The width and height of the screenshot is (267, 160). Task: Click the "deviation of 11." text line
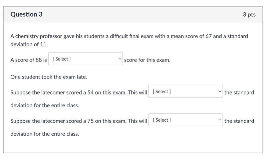(x=29, y=44)
